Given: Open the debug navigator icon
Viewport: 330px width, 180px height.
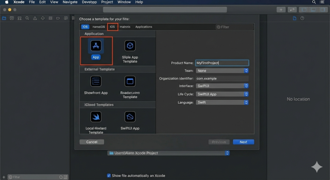Looking at the screenshot, I should point(51,18).
